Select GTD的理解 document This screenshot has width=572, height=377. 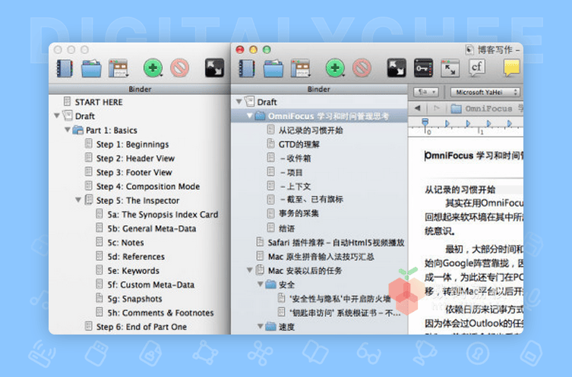coord(299,144)
